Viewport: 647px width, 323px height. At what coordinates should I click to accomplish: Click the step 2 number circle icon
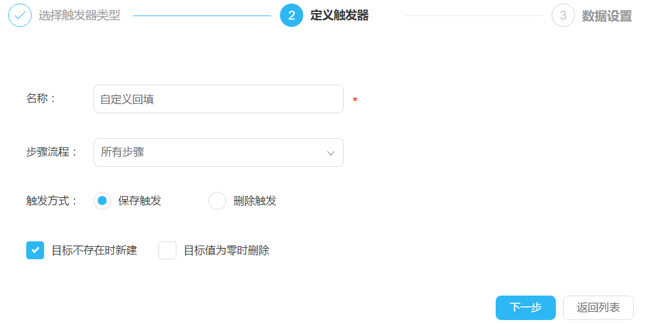291,15
